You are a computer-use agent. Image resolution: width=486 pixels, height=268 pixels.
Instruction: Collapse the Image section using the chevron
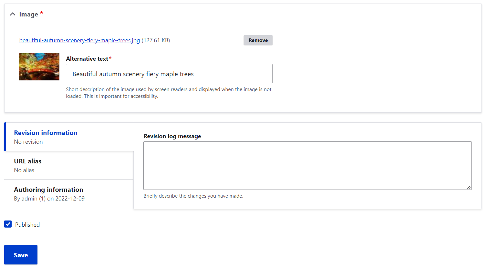pyautogui.click(x=12, y=14)
